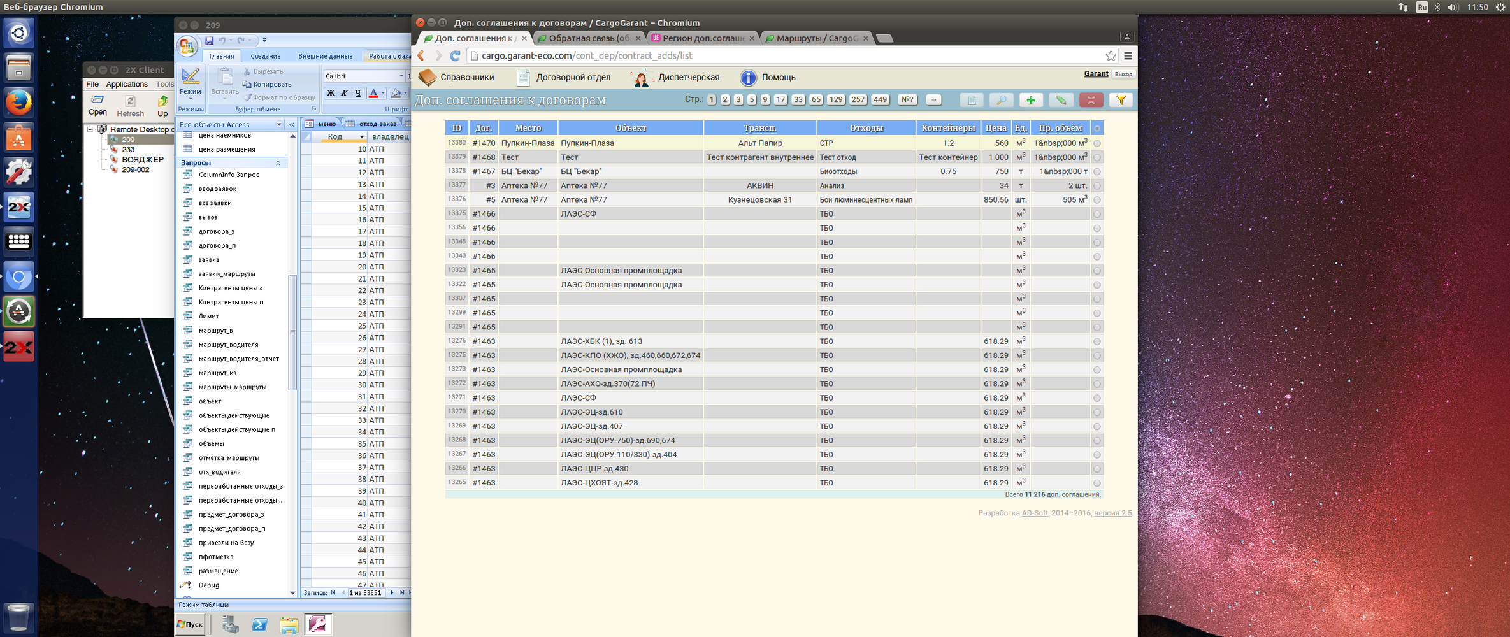Open the trash in the Ubuntu dock

18,617
